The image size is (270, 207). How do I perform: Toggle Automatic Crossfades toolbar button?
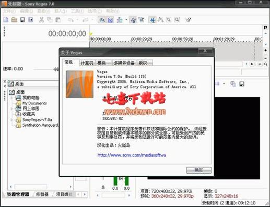[x=110, y=20]
